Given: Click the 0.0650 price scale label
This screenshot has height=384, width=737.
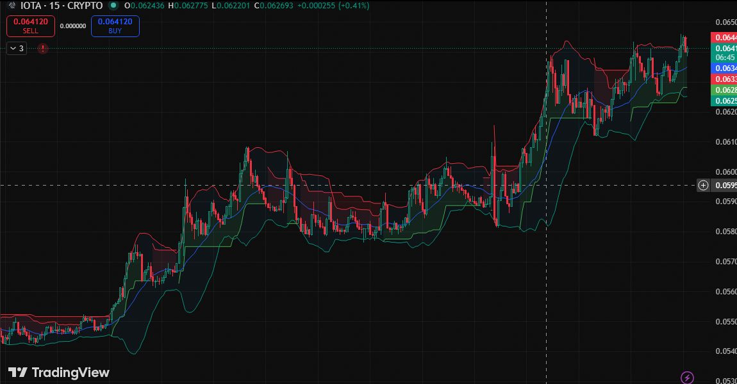Looking at the screenshot, I should [725, 22].
